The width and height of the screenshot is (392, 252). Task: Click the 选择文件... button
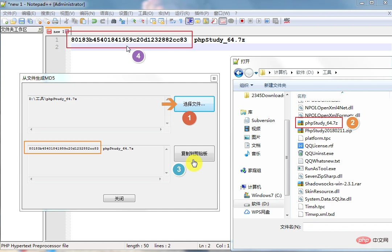pos(194,104)
